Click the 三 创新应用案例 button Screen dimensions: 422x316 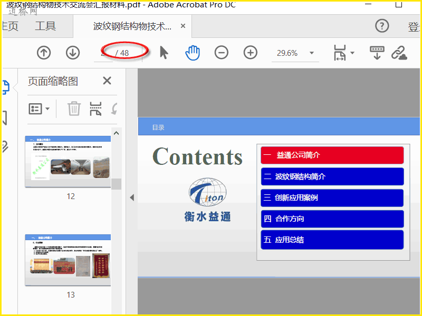click(332, 198)
